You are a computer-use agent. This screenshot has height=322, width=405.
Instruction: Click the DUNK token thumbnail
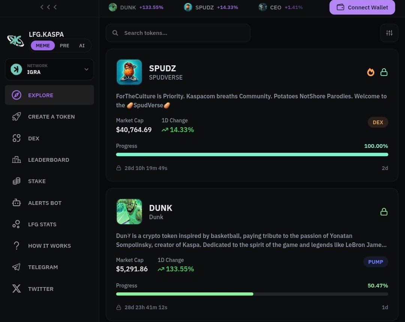129,212
